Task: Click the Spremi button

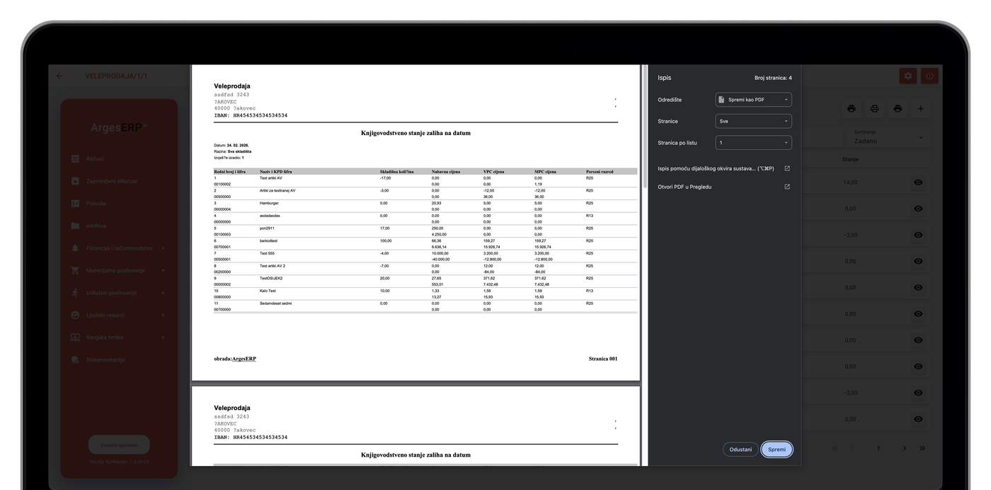Action: [x=777, y=450]
